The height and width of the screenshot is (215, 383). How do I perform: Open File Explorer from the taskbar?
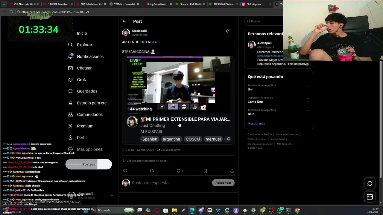coord(174,210)
